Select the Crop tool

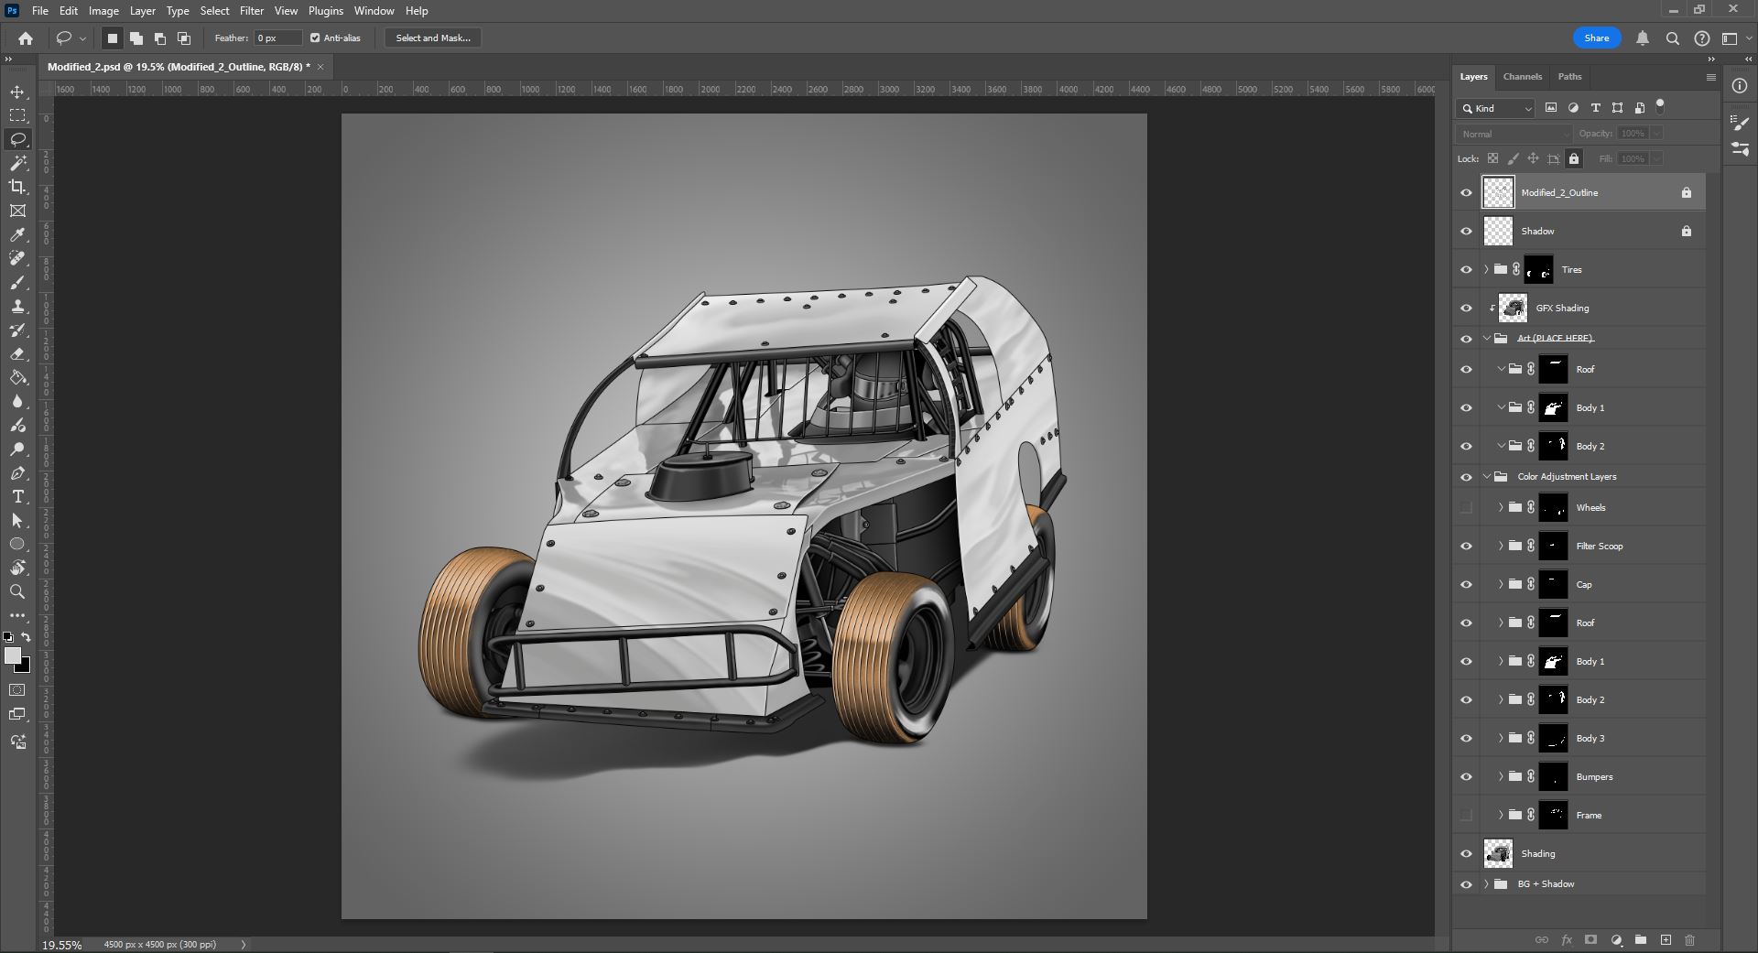17,187
